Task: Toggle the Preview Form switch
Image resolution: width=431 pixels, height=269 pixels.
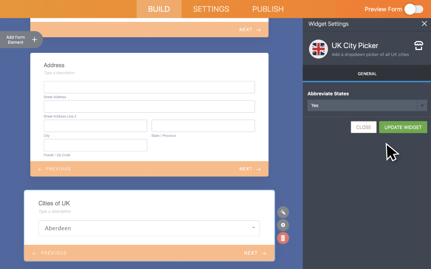Action: [414, 9]
